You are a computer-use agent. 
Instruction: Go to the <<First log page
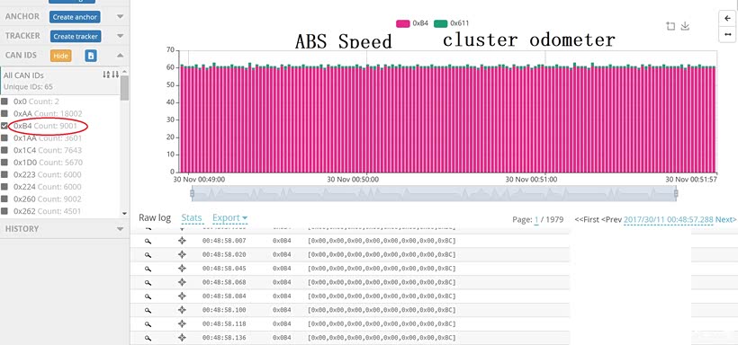coord(587,219)
